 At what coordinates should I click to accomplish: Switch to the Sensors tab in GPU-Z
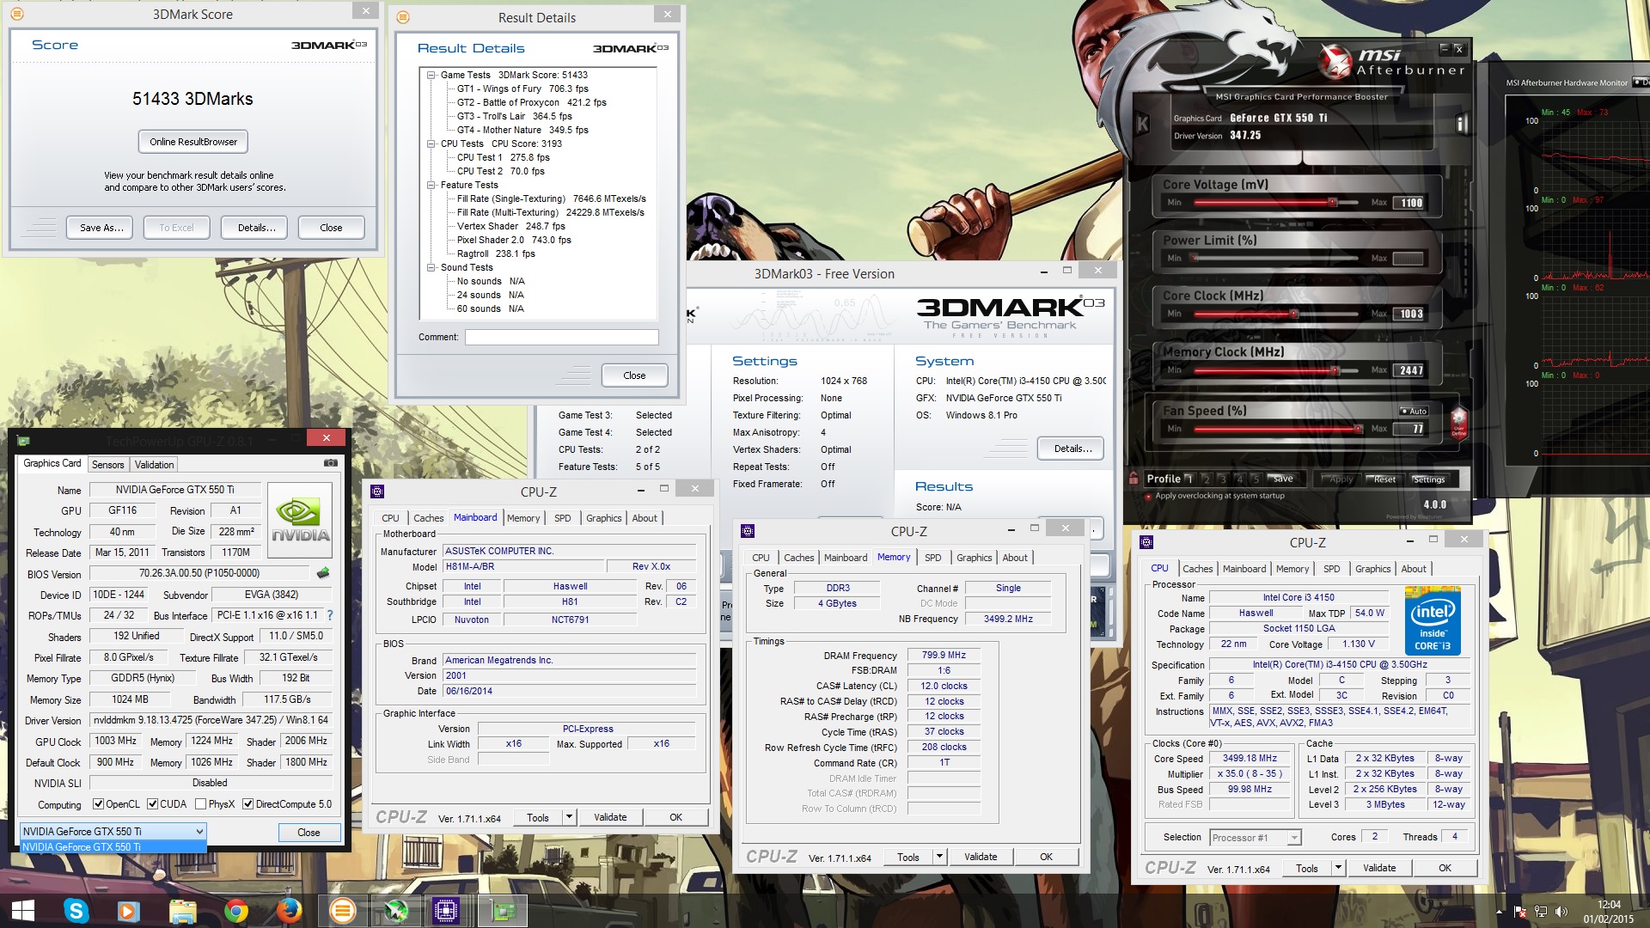[x=108, y=464]
